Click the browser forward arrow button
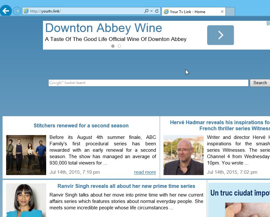 point(17,11)
